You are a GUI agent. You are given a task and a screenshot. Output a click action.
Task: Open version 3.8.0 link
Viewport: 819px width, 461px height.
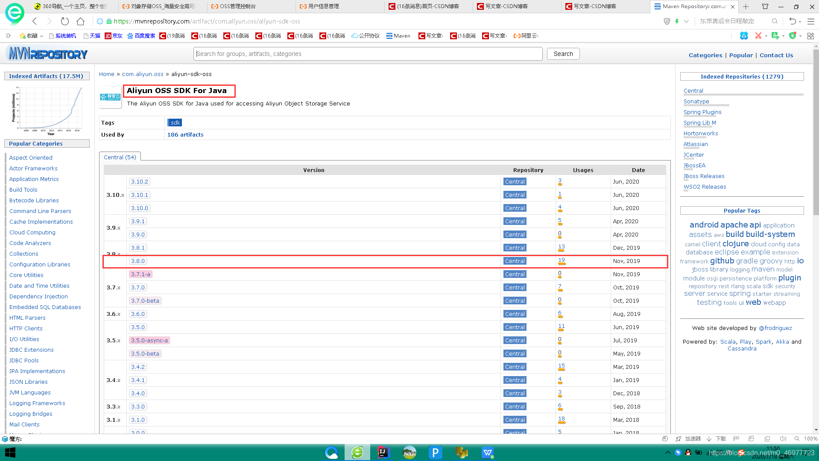138,261
